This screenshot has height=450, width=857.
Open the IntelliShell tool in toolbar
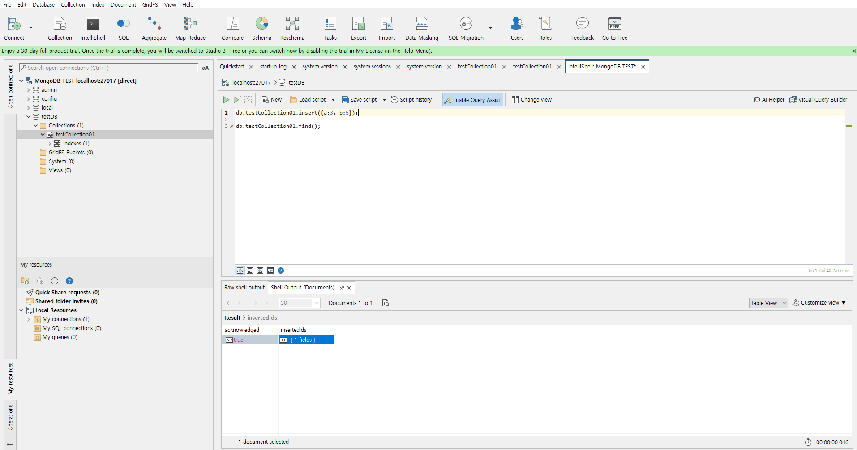pos(93,28)
